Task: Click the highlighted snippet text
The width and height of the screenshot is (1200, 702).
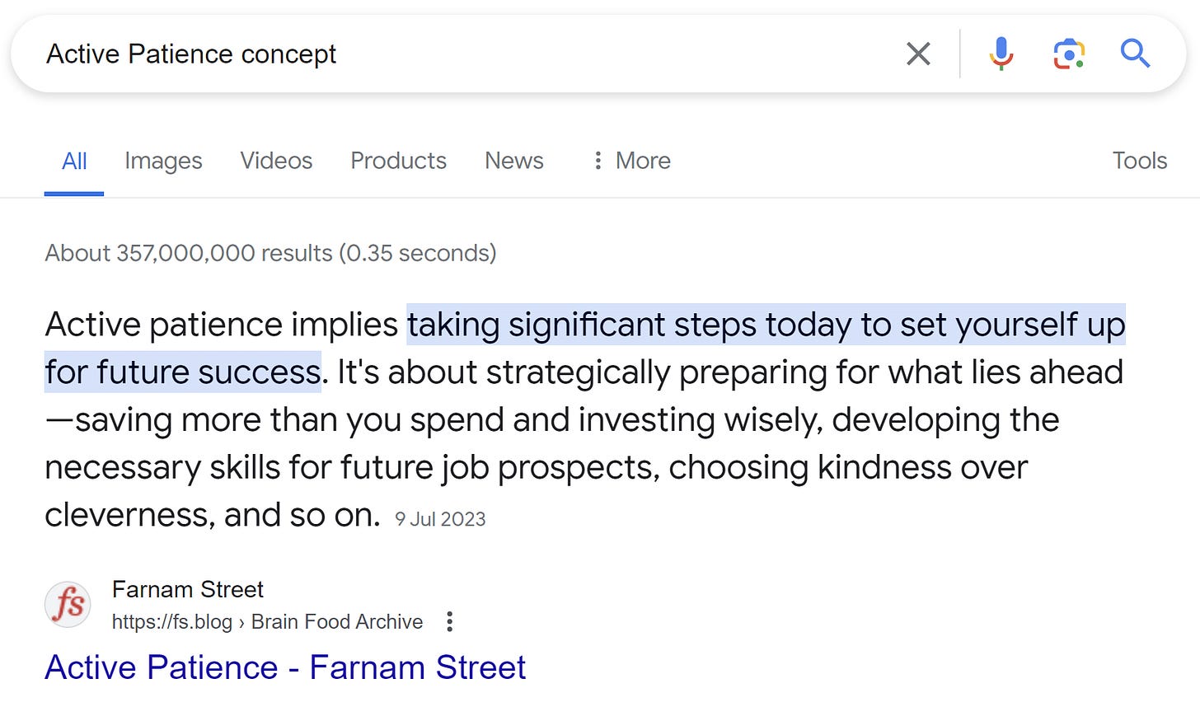Action: (585, 348)
